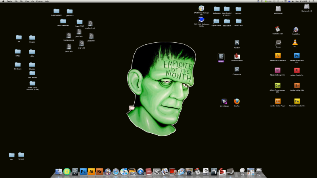This screenshot has width=317, height=178.
Task: Select the jeep2.mb file
Action: pyautogui.click(x=79, y=32)
